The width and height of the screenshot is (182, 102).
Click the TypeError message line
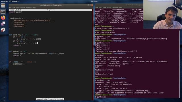point(129,93)
